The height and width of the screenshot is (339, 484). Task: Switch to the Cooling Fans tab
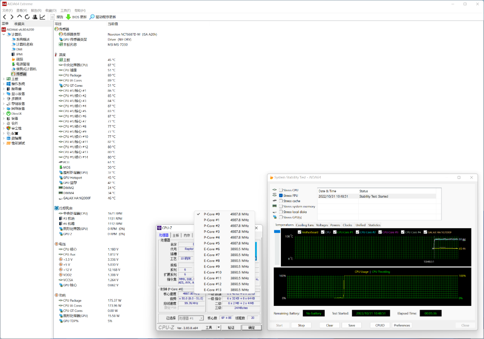[305, 225]
